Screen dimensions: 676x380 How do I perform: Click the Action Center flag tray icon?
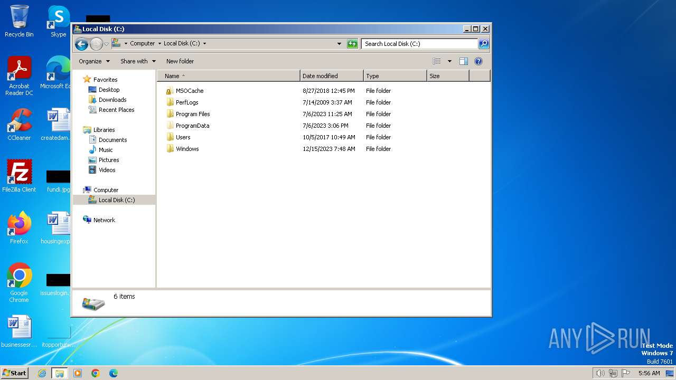click(x=626, y=373)
